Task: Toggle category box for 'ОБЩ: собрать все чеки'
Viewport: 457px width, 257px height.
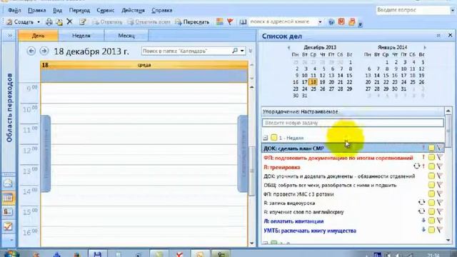Action: 431,185
